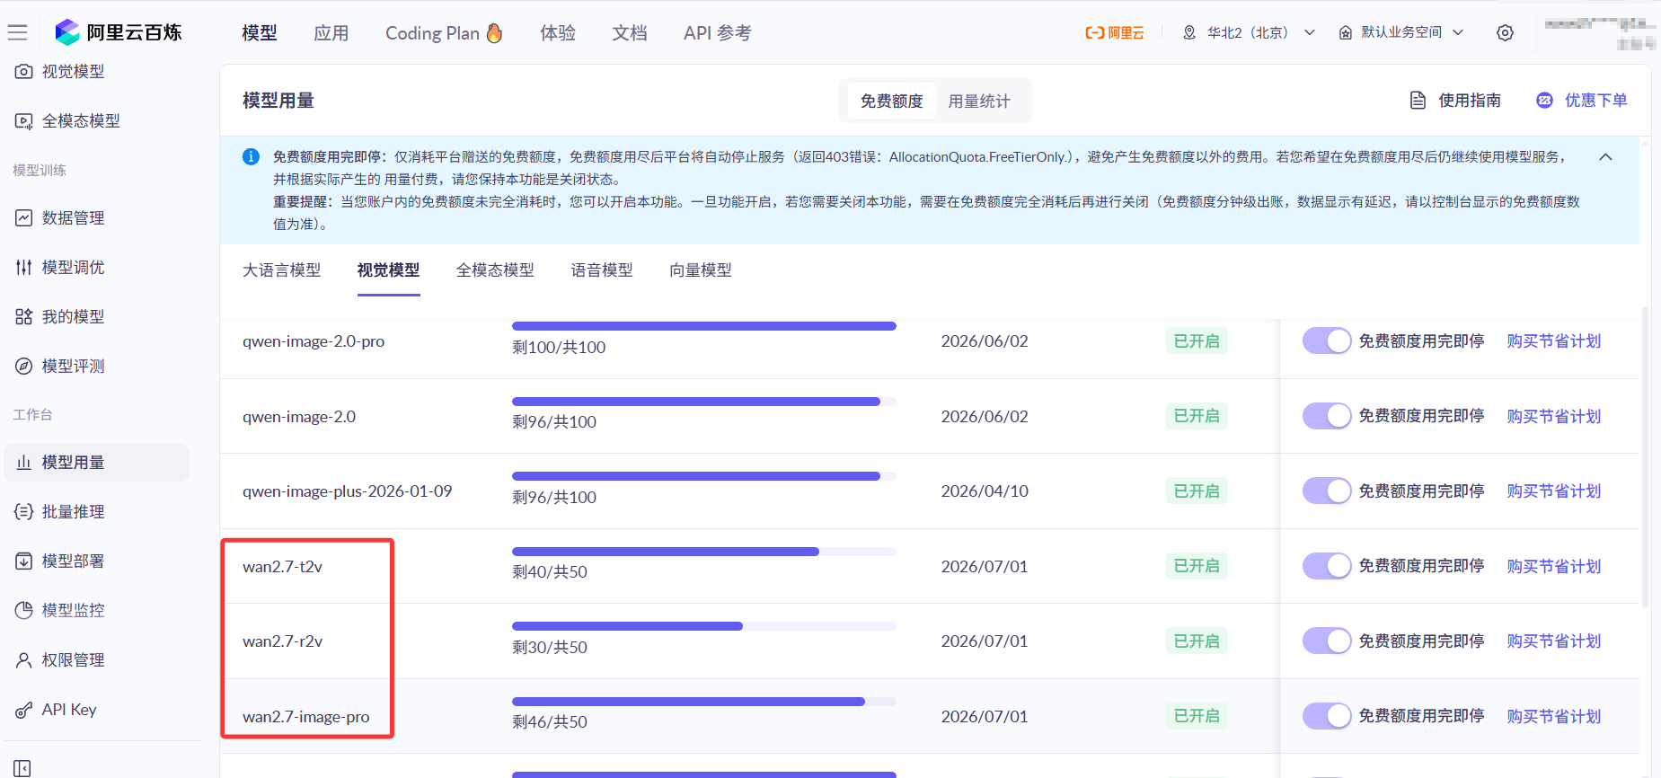Open the 文档 top navigation item

click(630, 33)
